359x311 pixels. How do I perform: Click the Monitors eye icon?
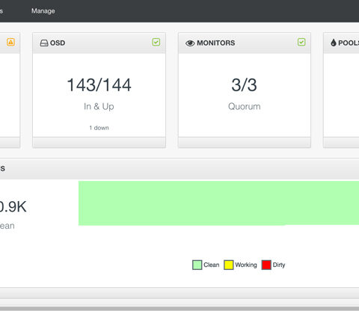[190, 43]
